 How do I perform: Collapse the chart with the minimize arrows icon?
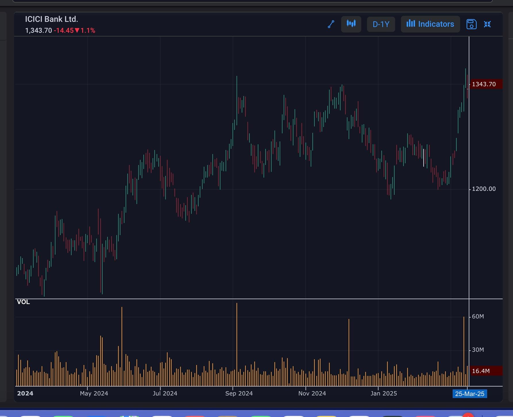[487, 24]
